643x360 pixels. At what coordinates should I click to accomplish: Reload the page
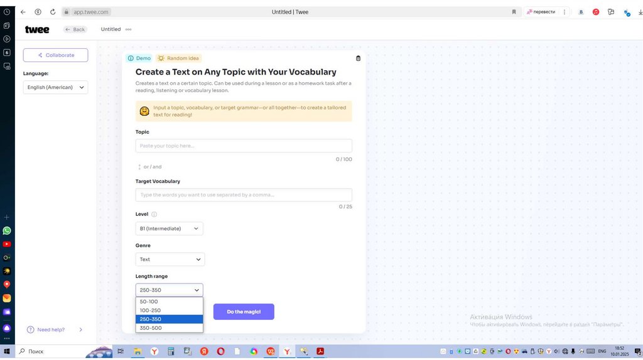53,12
